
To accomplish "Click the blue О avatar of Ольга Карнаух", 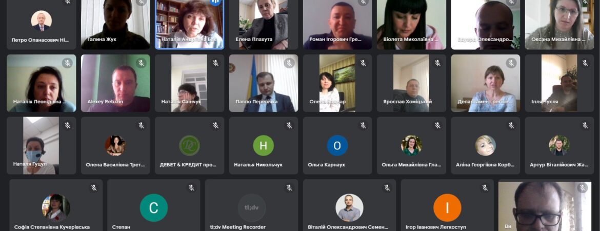I will tap(337, 146).
